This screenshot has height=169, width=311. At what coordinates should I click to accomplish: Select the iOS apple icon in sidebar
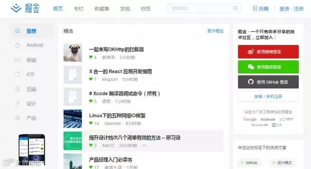(x=18, y=74)
